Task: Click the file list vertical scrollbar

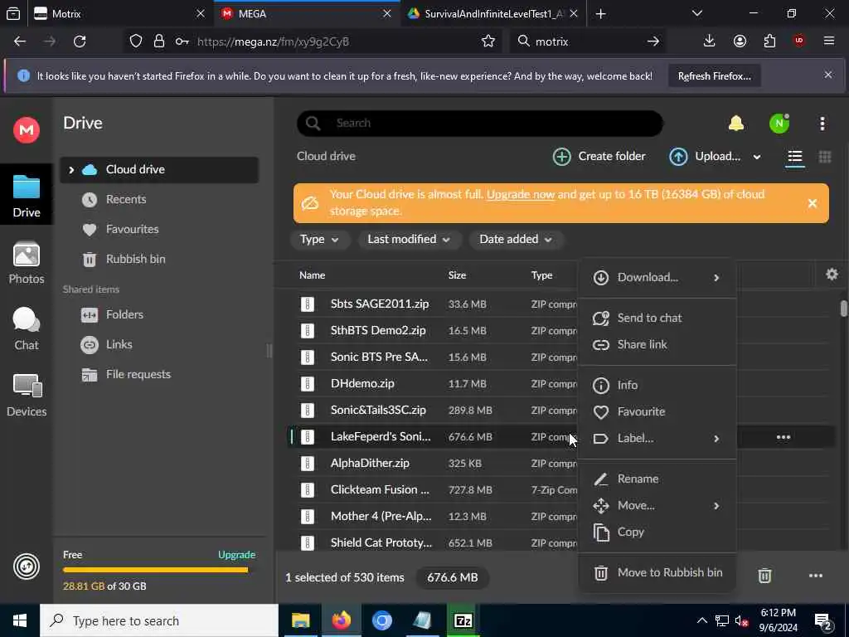Action: click(843, 308)
